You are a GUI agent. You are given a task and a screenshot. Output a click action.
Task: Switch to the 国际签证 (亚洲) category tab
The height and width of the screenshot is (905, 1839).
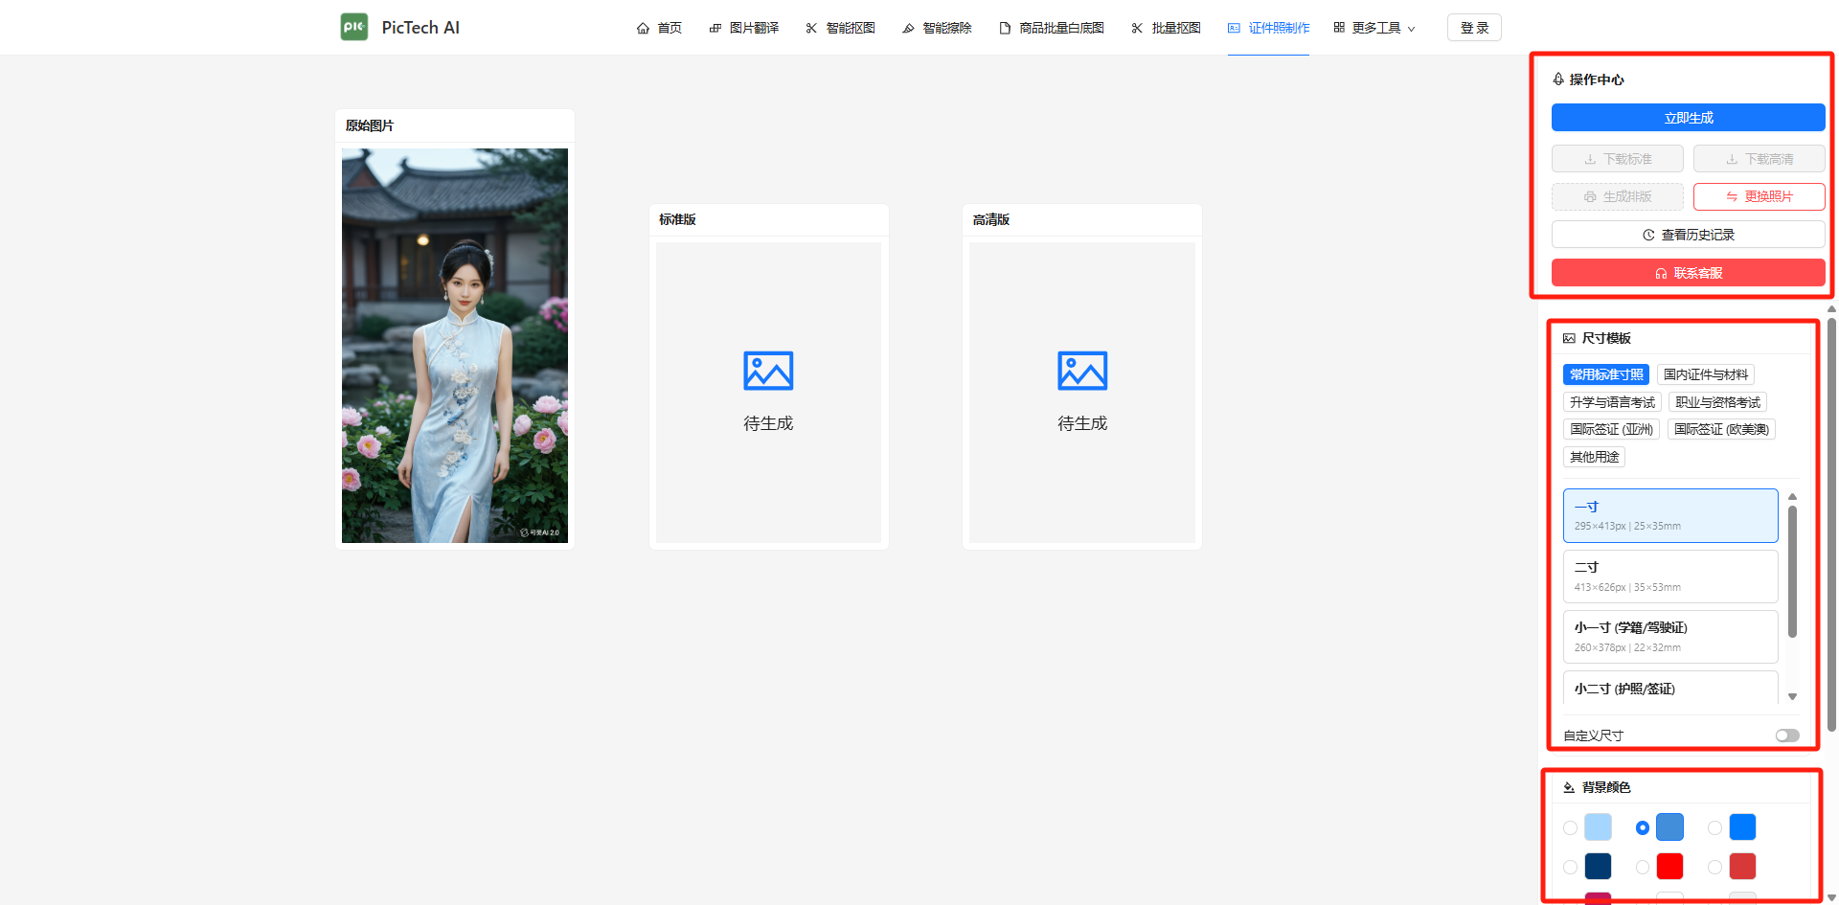(x=1611, y=429)
